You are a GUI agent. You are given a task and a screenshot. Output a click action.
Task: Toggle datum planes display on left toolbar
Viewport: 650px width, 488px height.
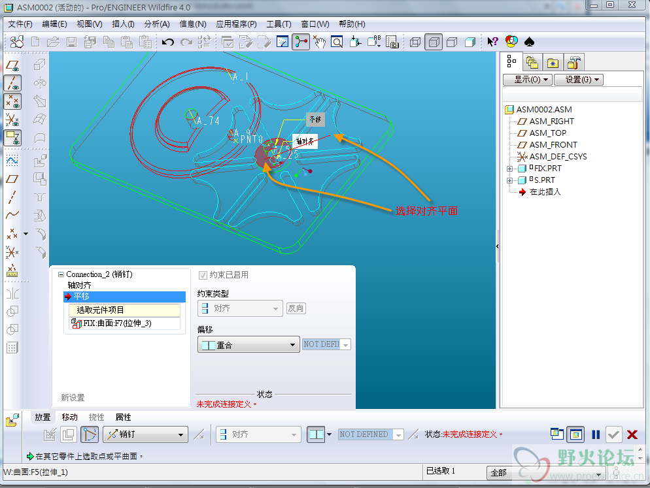12,65
